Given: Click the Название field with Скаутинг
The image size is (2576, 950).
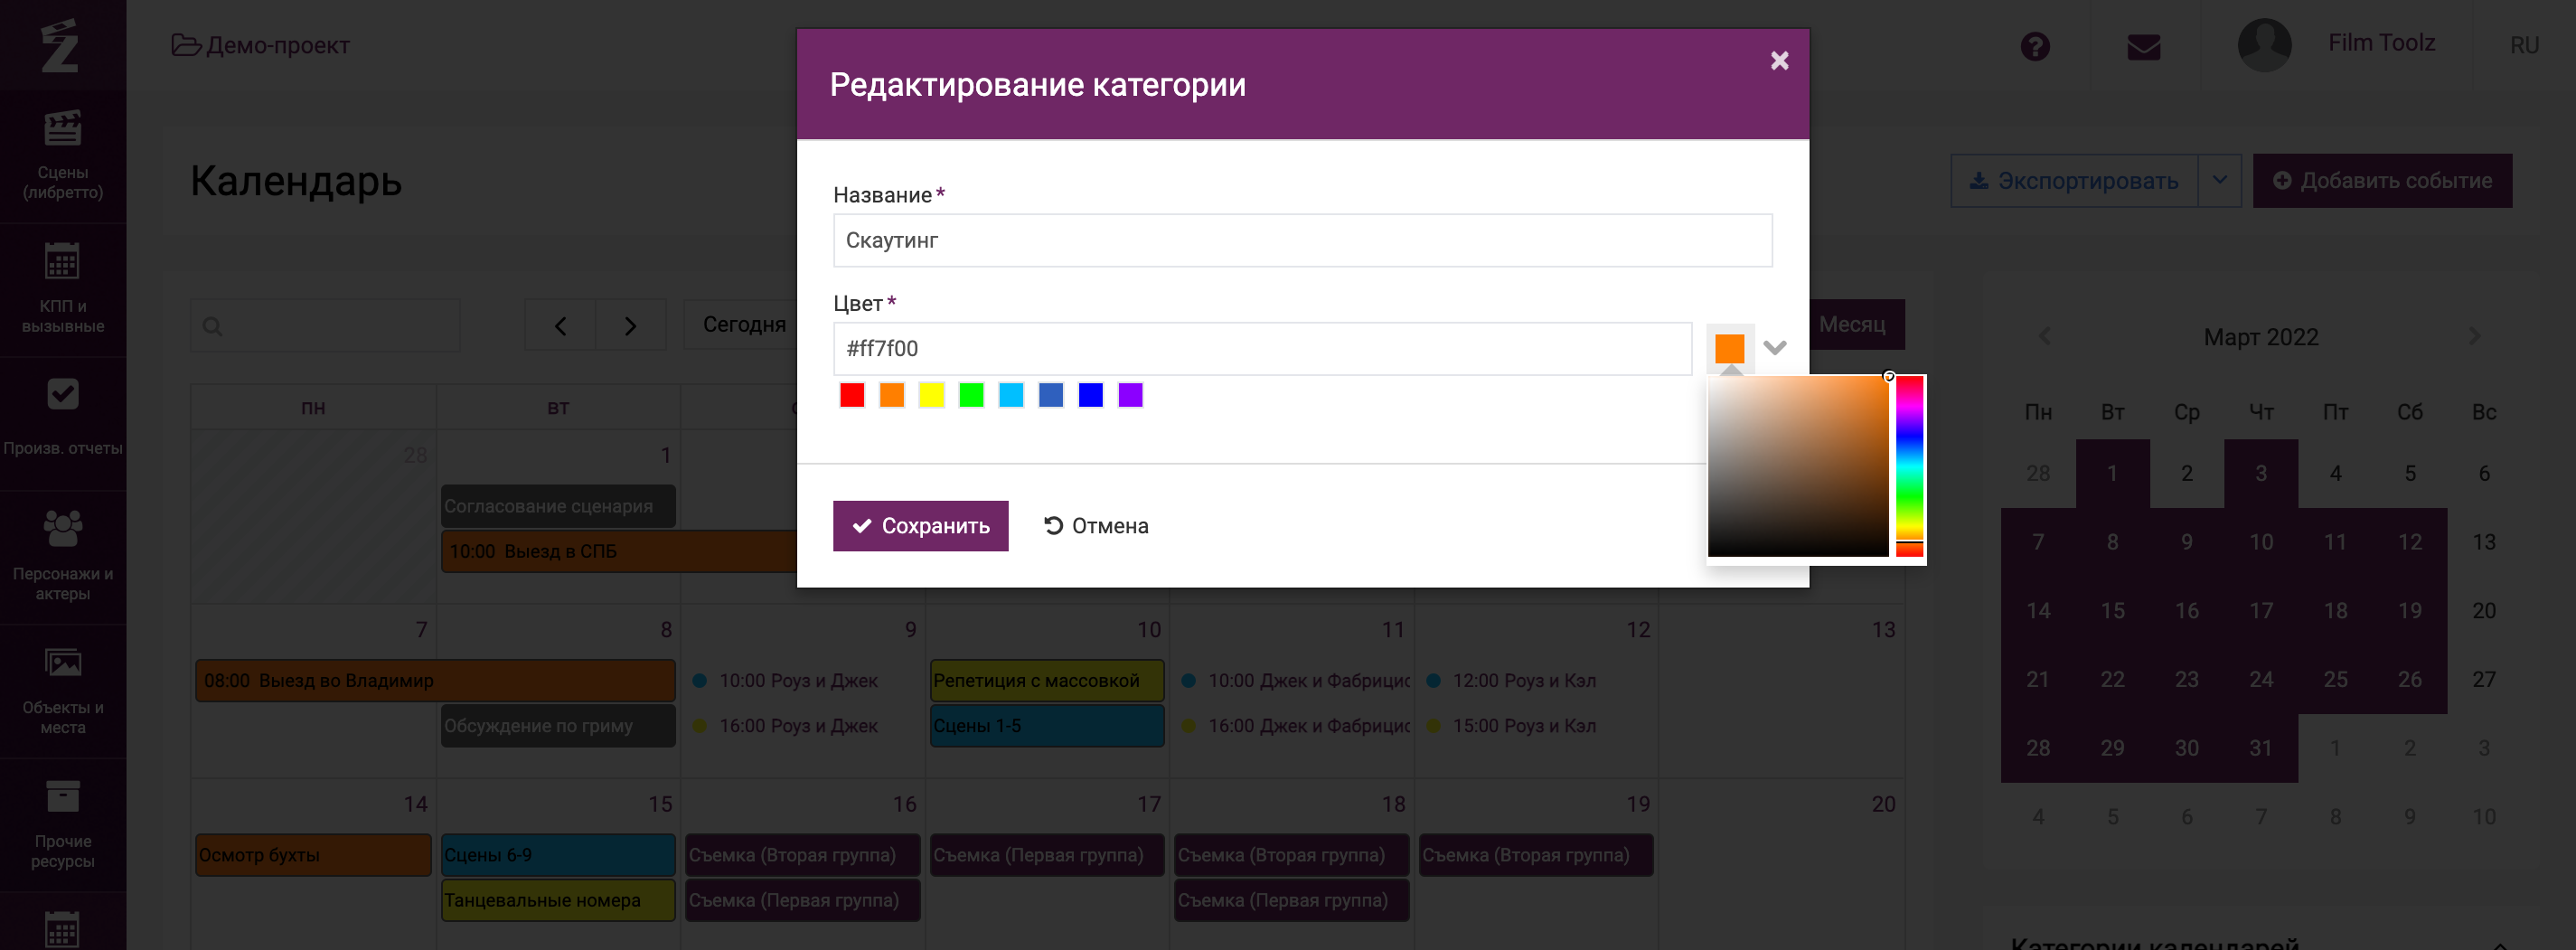Looking at the screenshot, I should 1302,240.
